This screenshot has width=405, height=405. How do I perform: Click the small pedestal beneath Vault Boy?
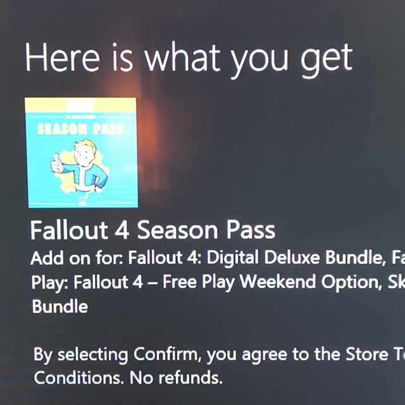83,200
